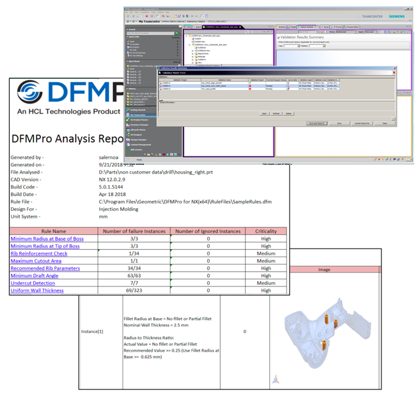Screen dimensions: 418x395
Task: Open Minimum Draft Angle link
Action: [34, 276]
